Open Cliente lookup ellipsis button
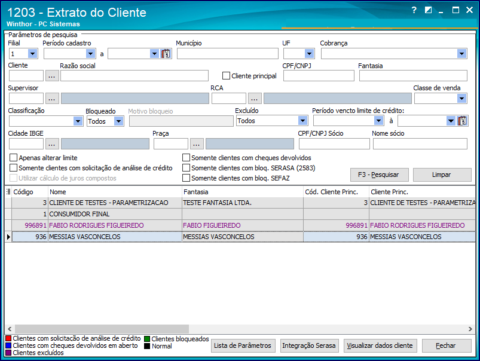Viewport: 480px width, 361px height. click(x=52, y=76)
